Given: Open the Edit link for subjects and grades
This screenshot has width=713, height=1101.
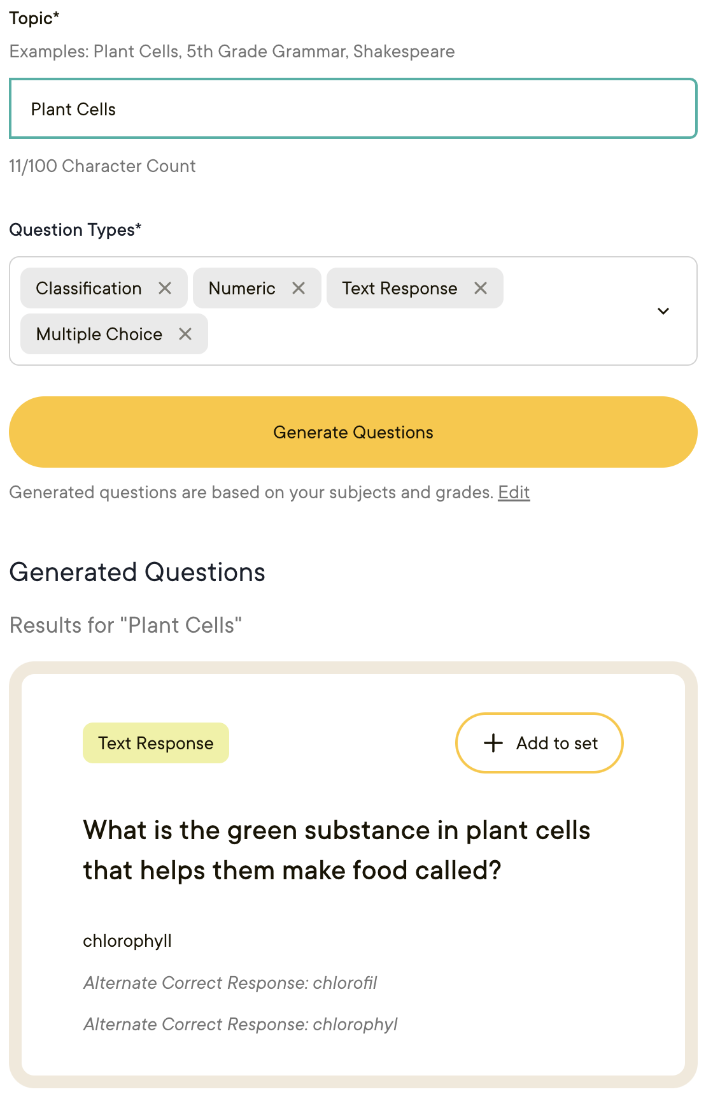Looking at the screenshot, I should (514, 492).
